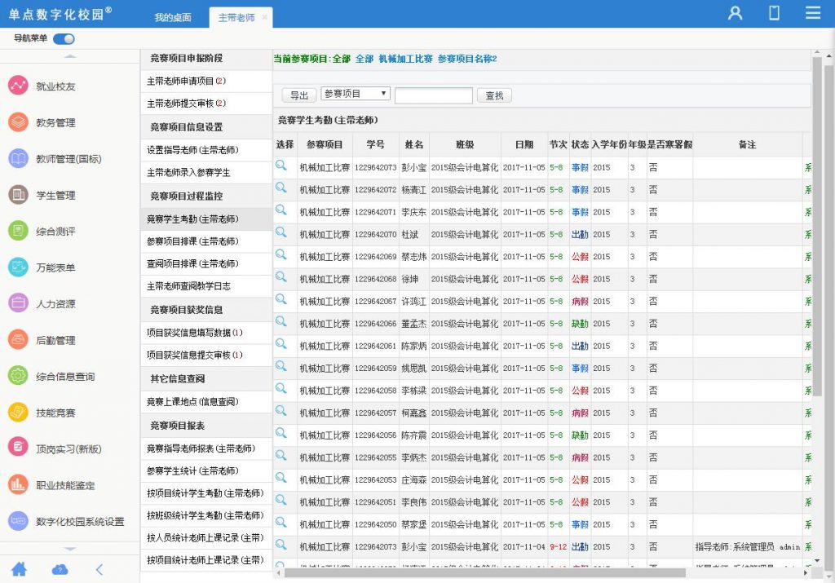This screenshot has height=583, width=835.
Task: Open 竞赛上课地点(信息查阅) menu item
Action: click(206, 401)
